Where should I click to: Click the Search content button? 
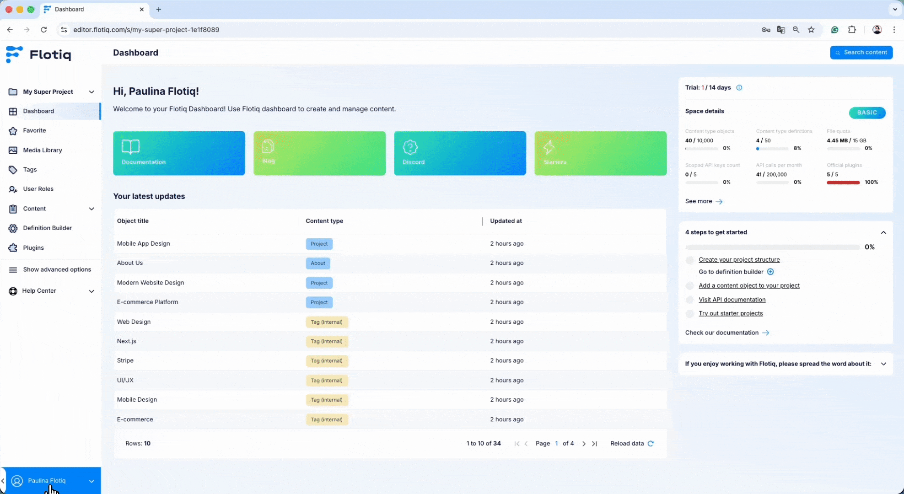861,53
